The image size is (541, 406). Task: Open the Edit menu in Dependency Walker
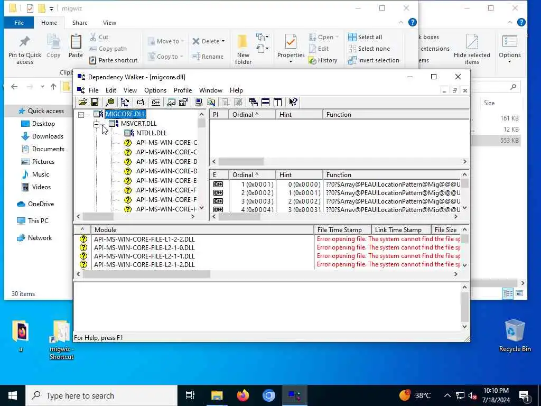tap(111, 90)
